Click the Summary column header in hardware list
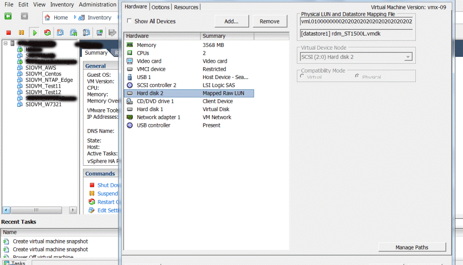The height and width of the screenshot is (265, 463). 227,36
